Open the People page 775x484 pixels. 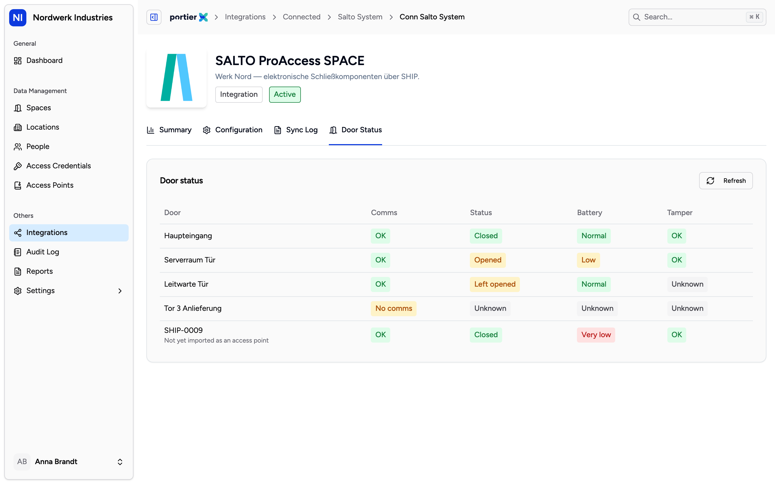click(x=69, y=147)
